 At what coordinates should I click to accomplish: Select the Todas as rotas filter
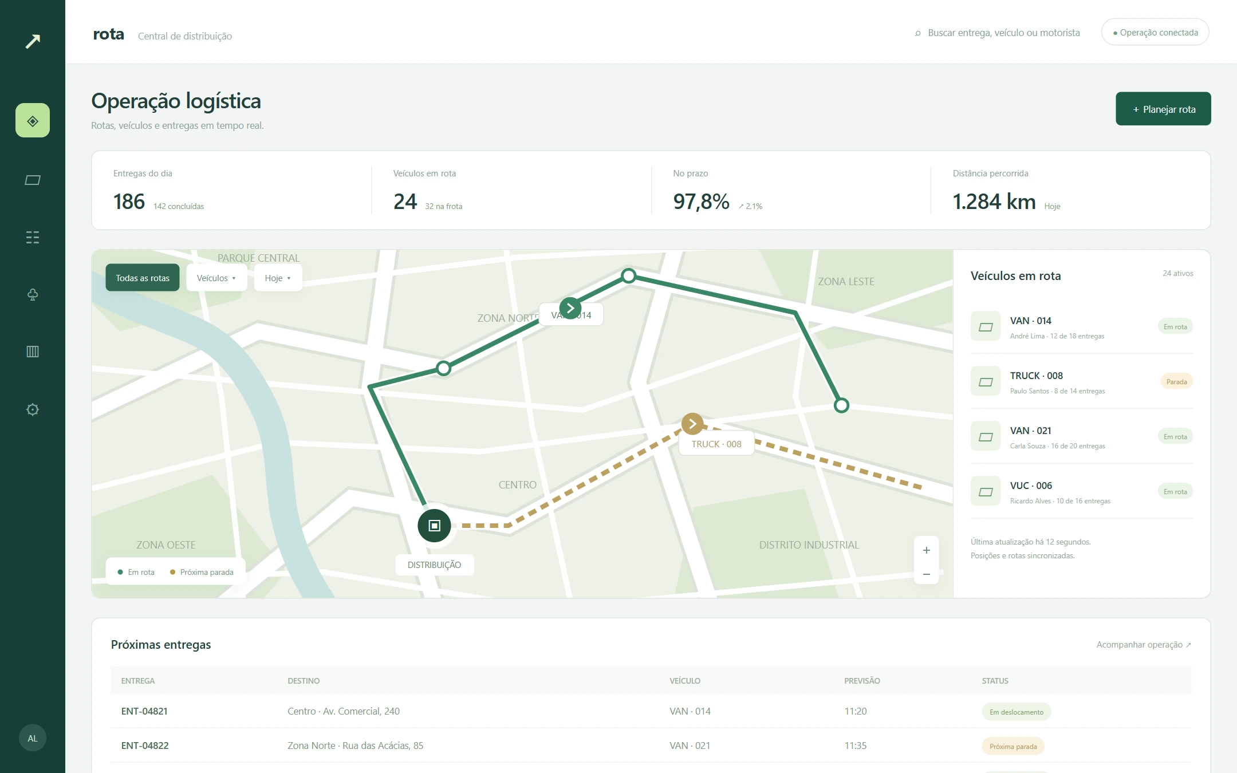click(x=143, y=278)
